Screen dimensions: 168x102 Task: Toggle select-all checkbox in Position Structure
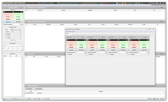point(26,25)
